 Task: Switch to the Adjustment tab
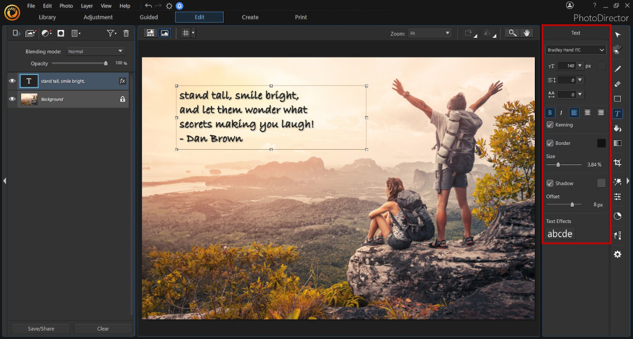pos(98,17)
